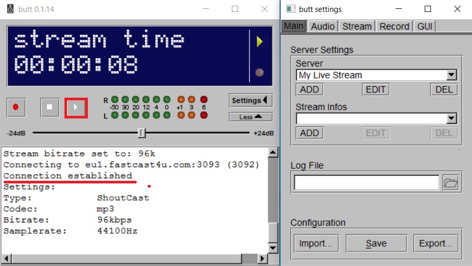
Task: Collapse log with the Less button
Action: pyautogui.click(x=251, y=117)
